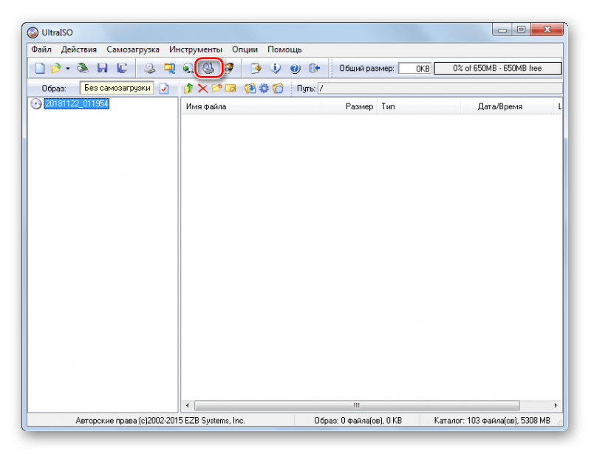This screenshot has height=454, width=591.
Task: Open the Действия menu
Action: point(79,49)
